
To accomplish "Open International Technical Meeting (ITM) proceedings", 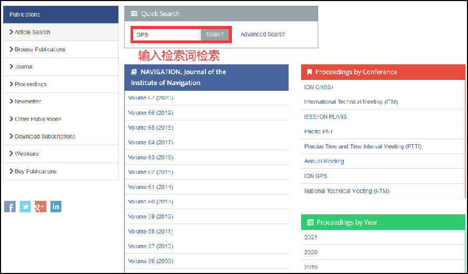I will [x=350, y=102].
